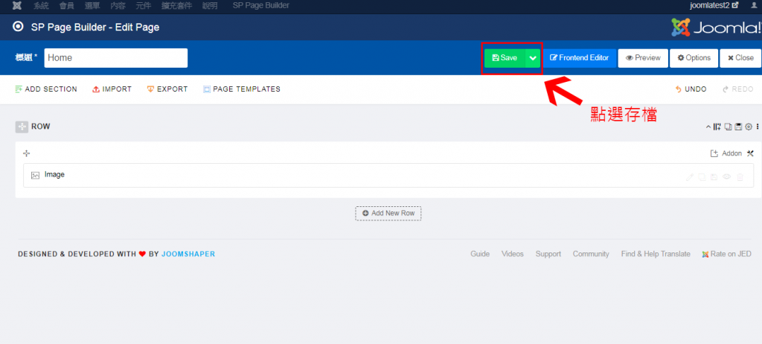Image resolution: width=762 pixels, height=344 pixels.
Task: Click the Image addon edit pencil
Action: [690, 176]
